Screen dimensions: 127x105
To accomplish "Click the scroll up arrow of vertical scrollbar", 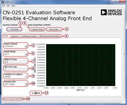I will (124, 9).
